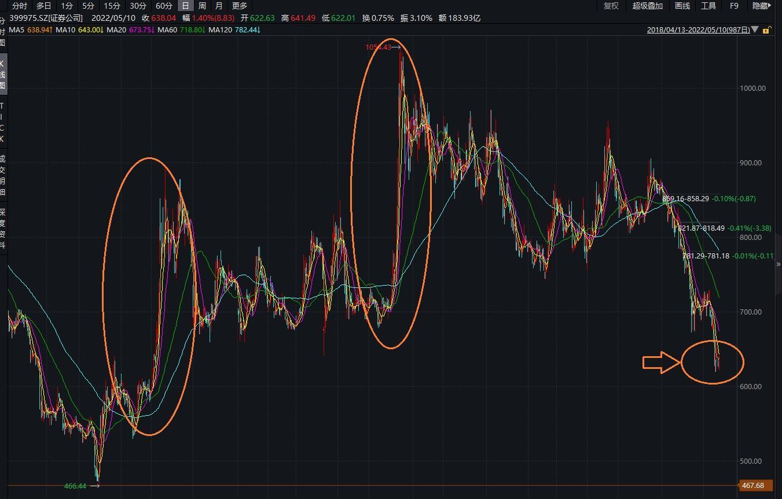The image size is (782, 499).
Task: Select the 周 weekly period tab
Action: click(202, 6)
